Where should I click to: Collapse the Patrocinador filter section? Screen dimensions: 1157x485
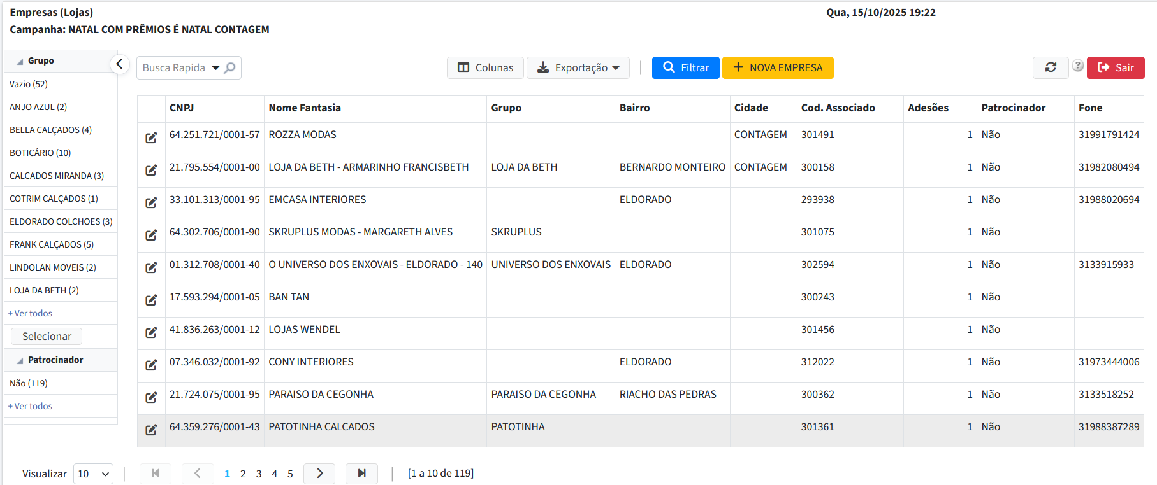point(20,360)
